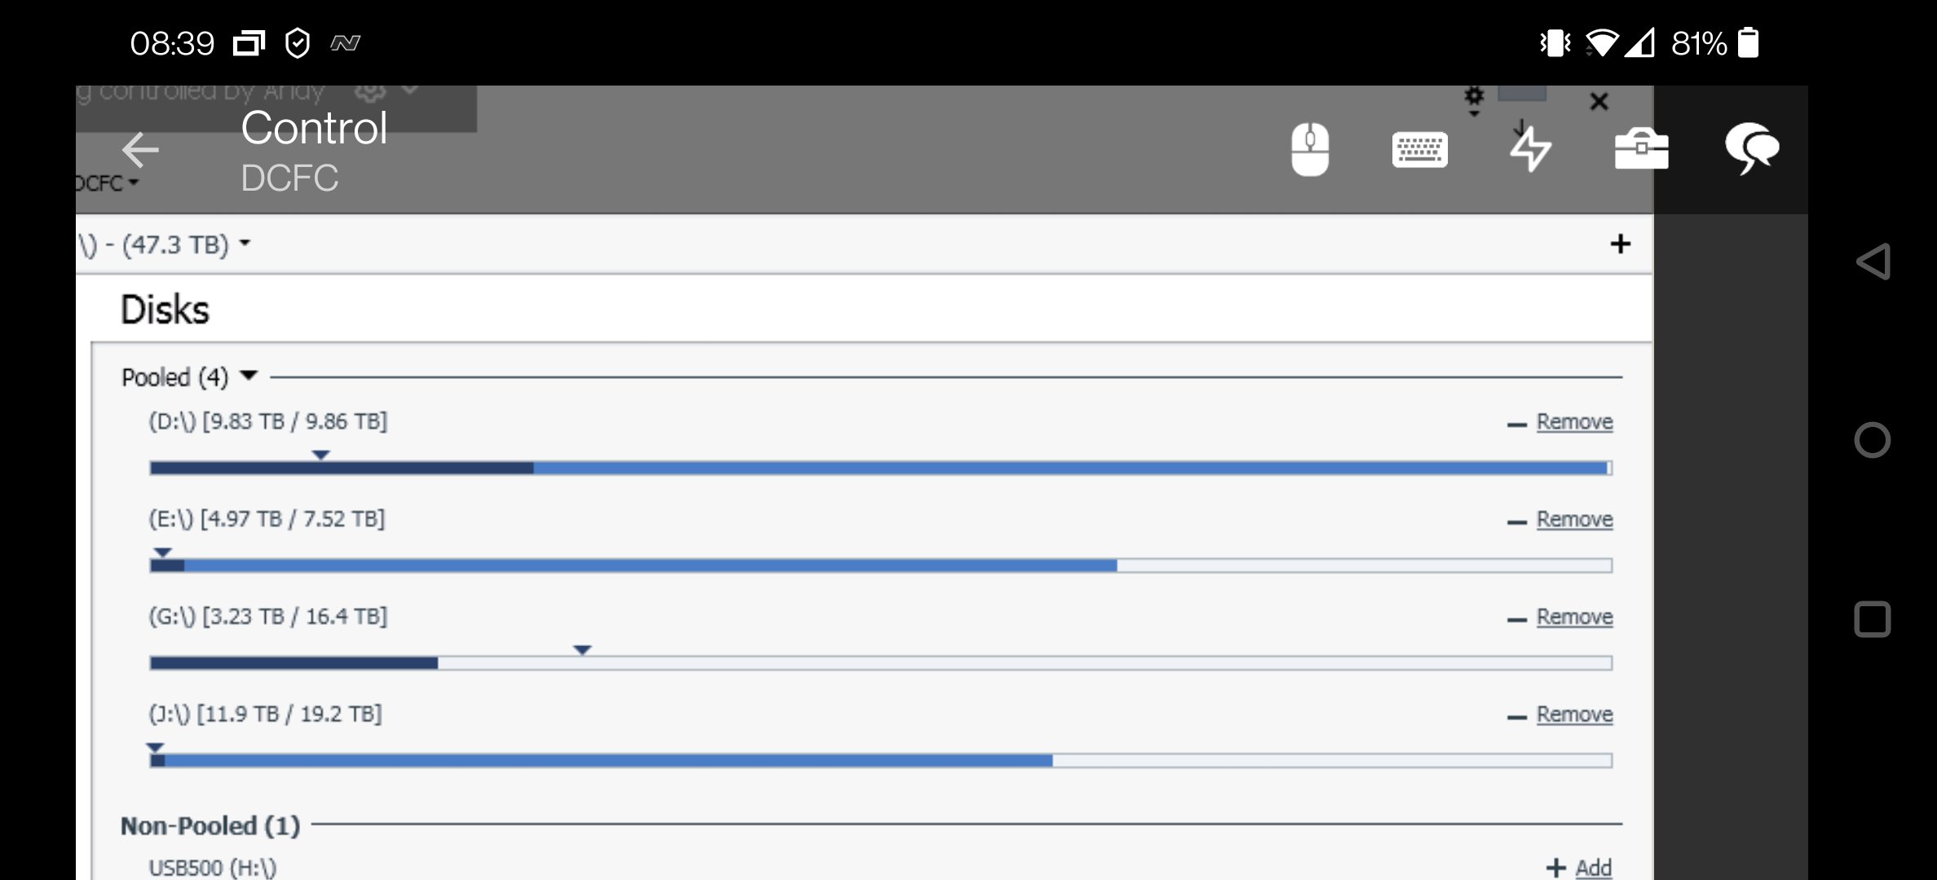The height and width of the screenshot is (880, 1937).
Task: Open the session settings gear icon
Action: click(x=1474, y=96)
